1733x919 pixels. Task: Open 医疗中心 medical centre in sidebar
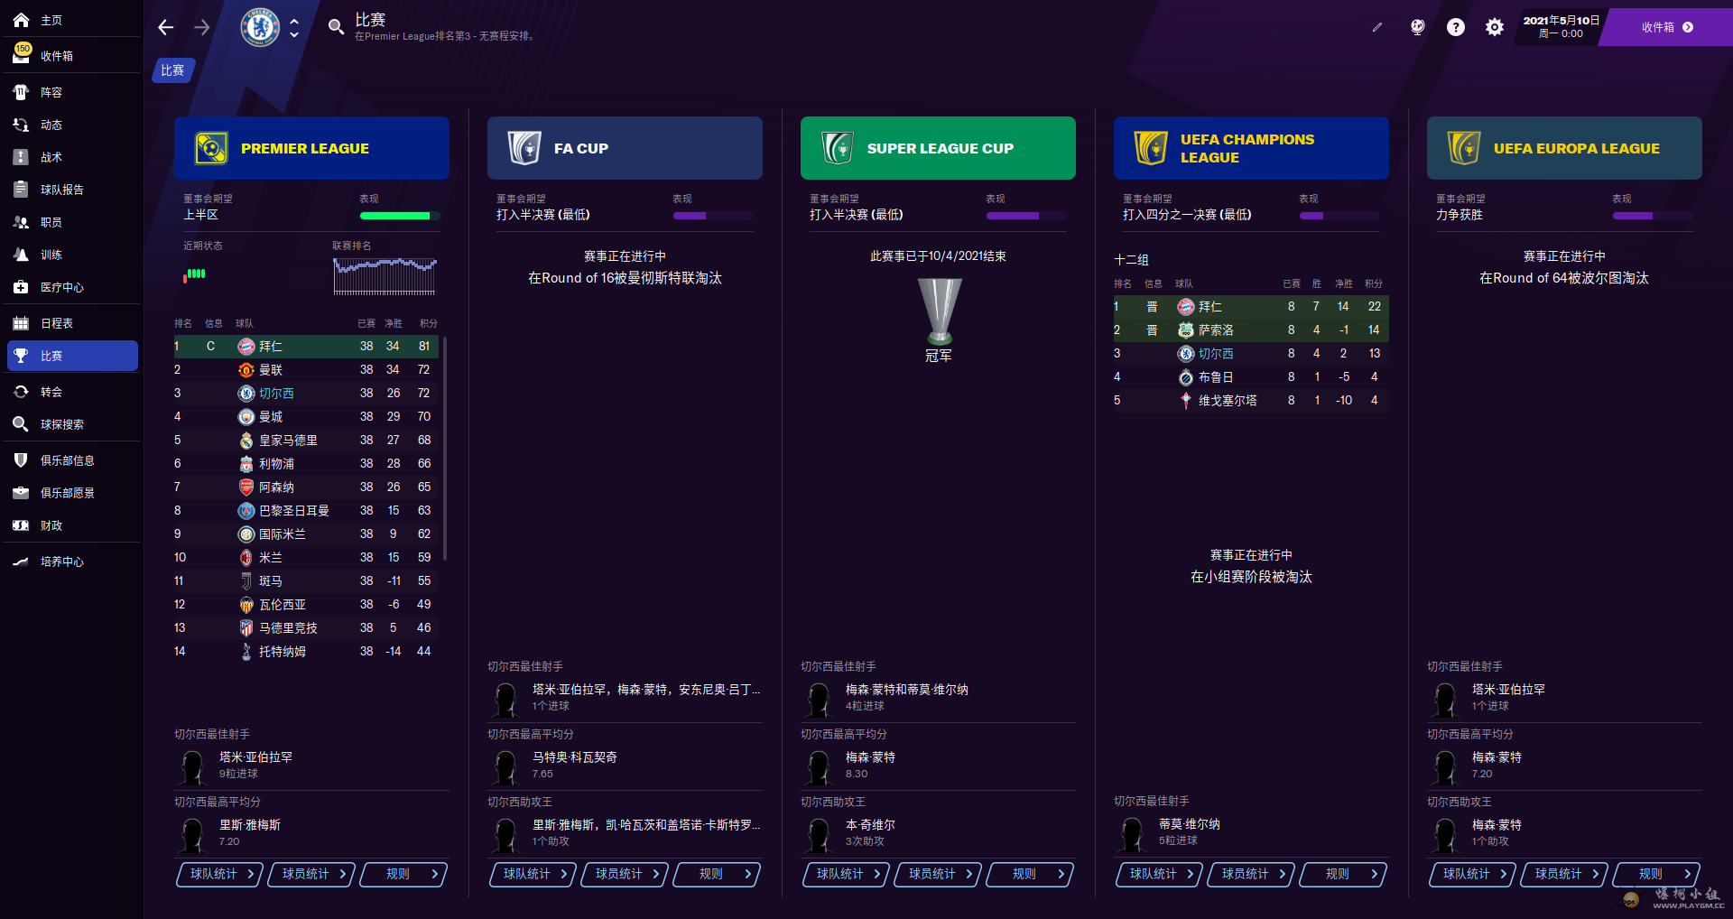coord(72,287)
